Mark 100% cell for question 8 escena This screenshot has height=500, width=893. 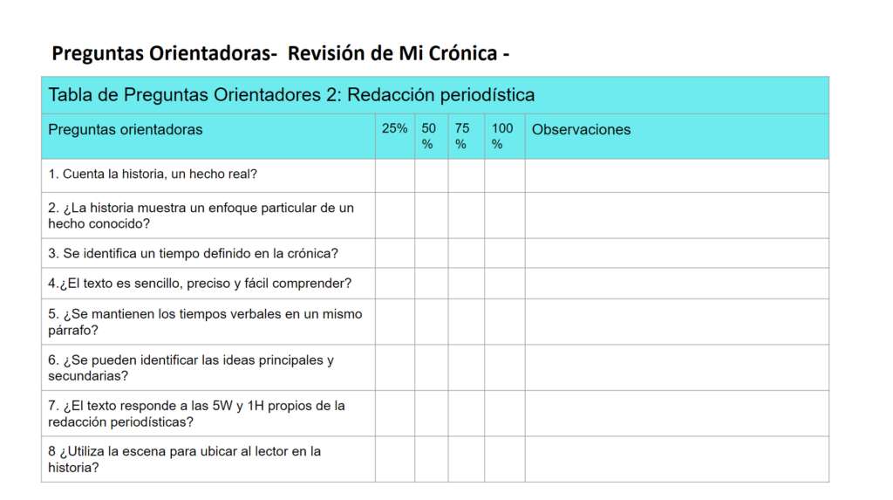(505, 460)
